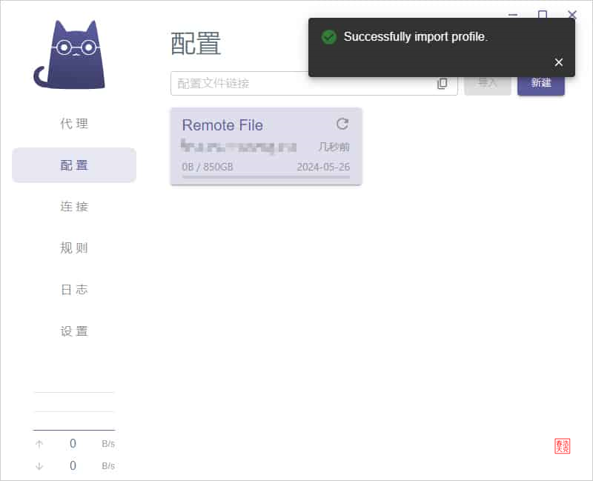View the 日志 logs page
The image size is (593, 481).
point(74,290)
